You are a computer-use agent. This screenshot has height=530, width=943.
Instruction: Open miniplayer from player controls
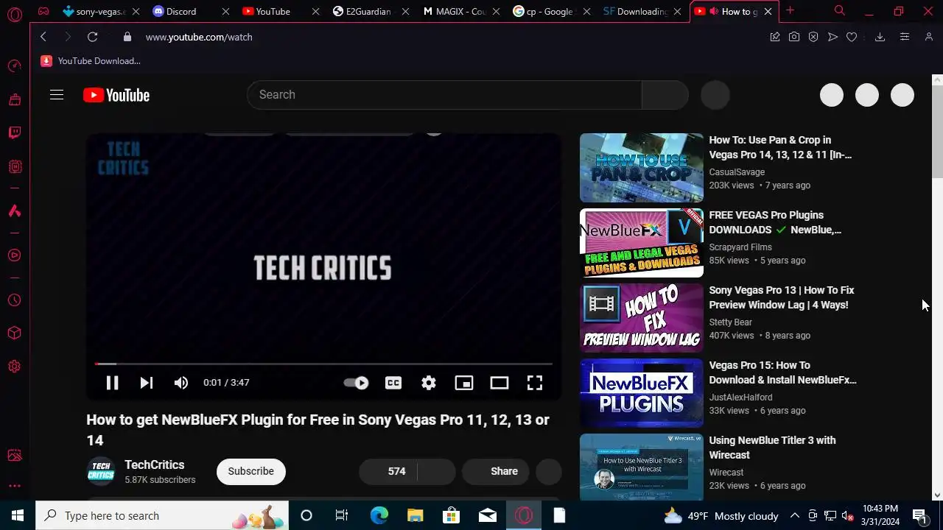(464, 383)
